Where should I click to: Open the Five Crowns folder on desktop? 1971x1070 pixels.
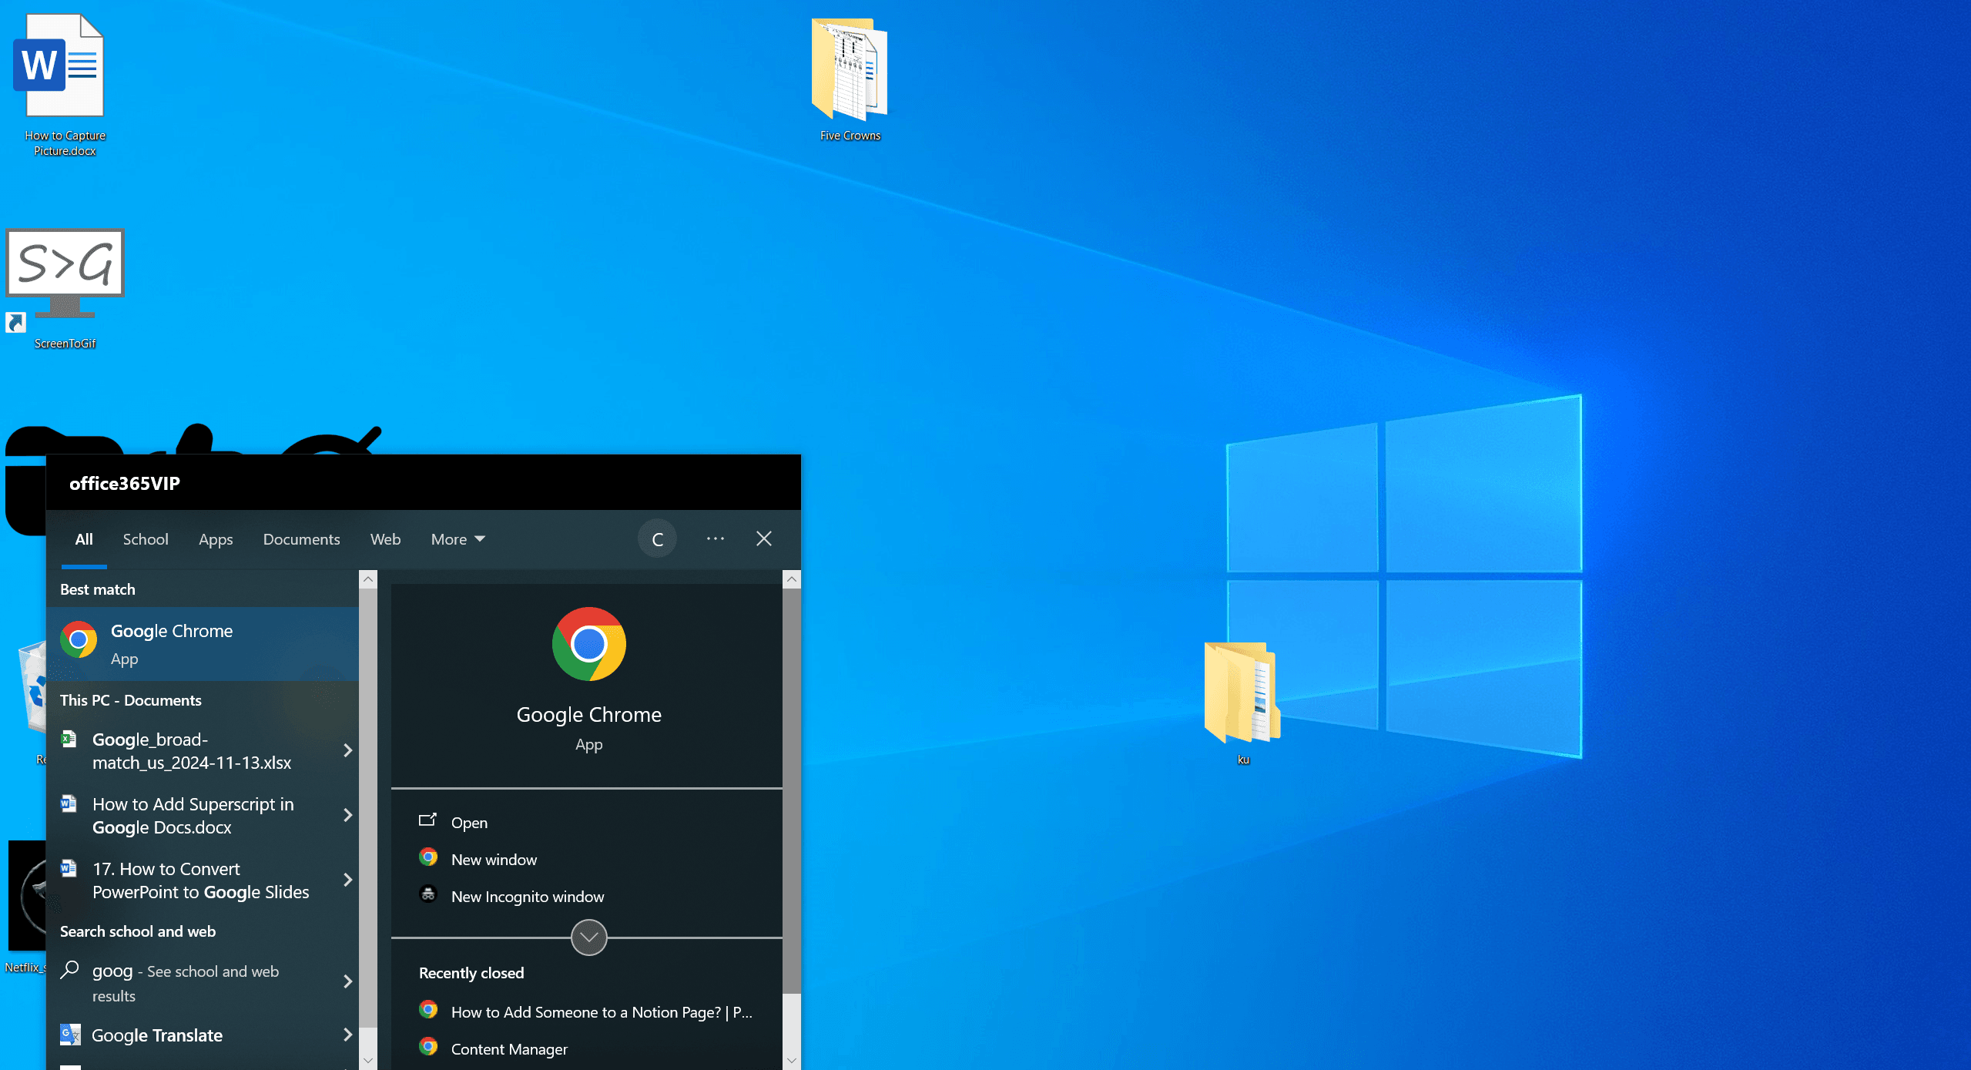tap(850, 79)
